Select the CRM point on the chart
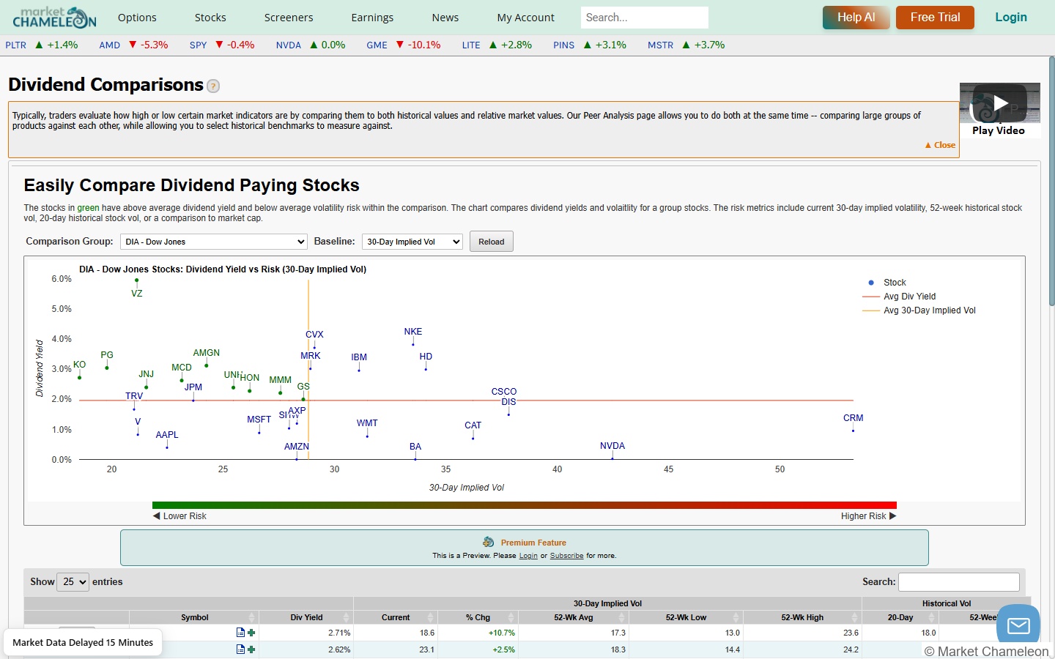This screenshot has height=659, width=1055. [x=853, y=431]
